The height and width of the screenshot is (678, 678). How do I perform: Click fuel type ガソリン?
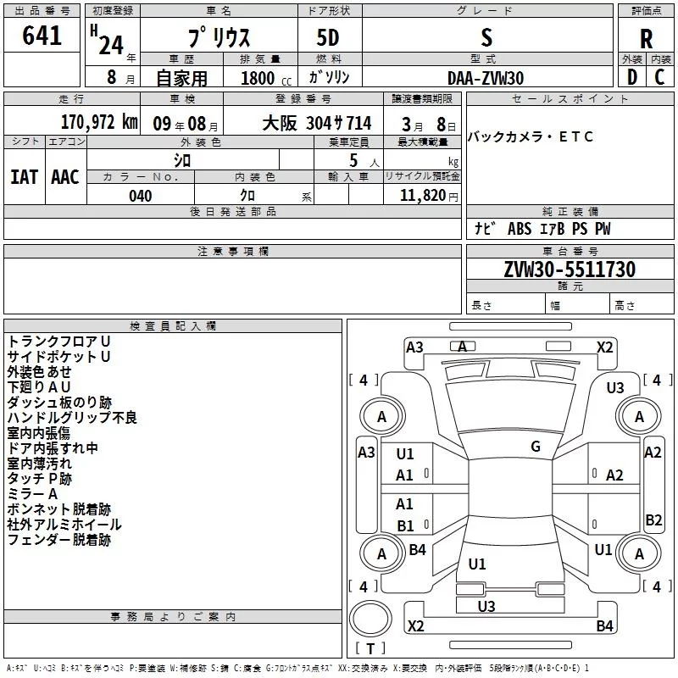click(x=329, y=77)
